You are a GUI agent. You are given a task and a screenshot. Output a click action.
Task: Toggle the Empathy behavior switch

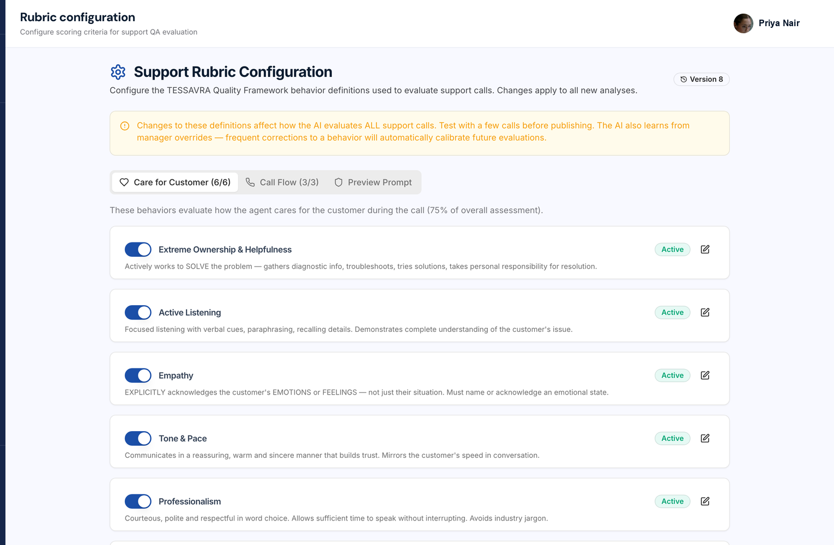pos(138,376)
